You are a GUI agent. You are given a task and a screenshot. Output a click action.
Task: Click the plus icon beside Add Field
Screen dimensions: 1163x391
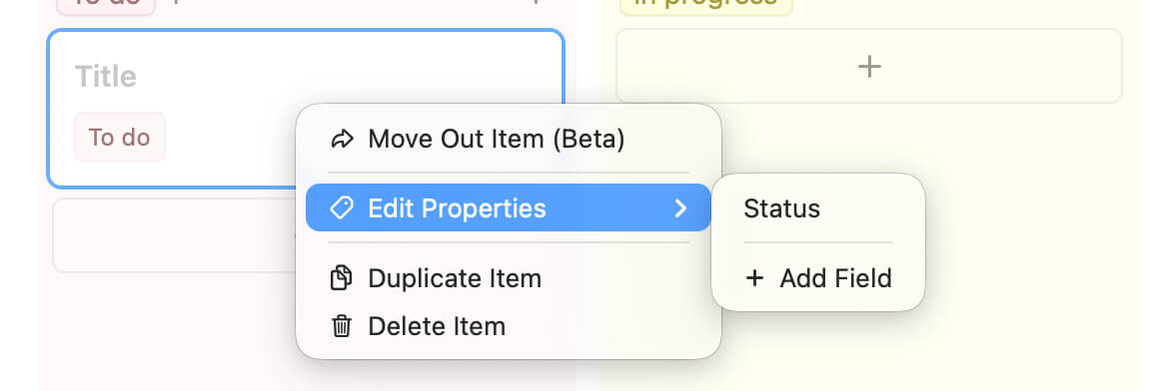pyautogui.click(x=754, y=278)
